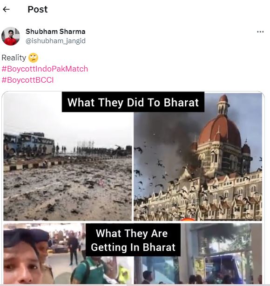Click "What They Are Getting In Bharat" caption
Image resolution: width=270 pixels, height=286 pixels.
click(133, 240)
